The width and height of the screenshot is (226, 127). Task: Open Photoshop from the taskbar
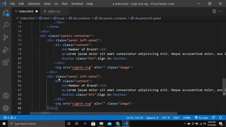pyautogui.click(x=85, y=123)
